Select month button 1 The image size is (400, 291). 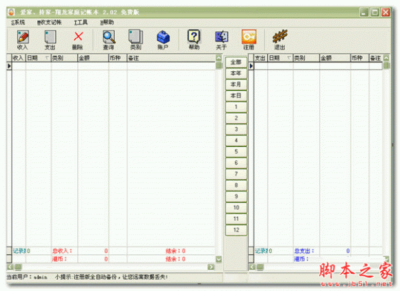pos(236,107)
